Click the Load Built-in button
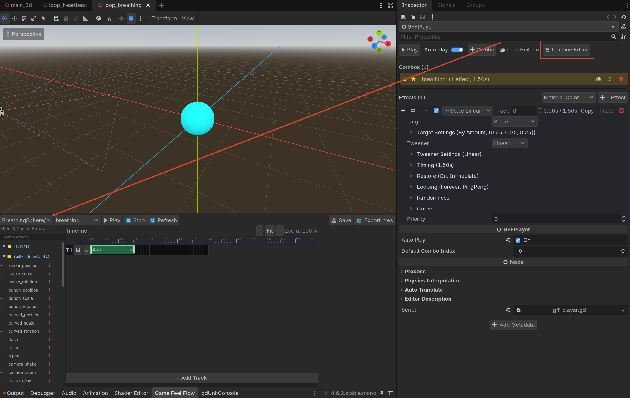 click(519, 50)
